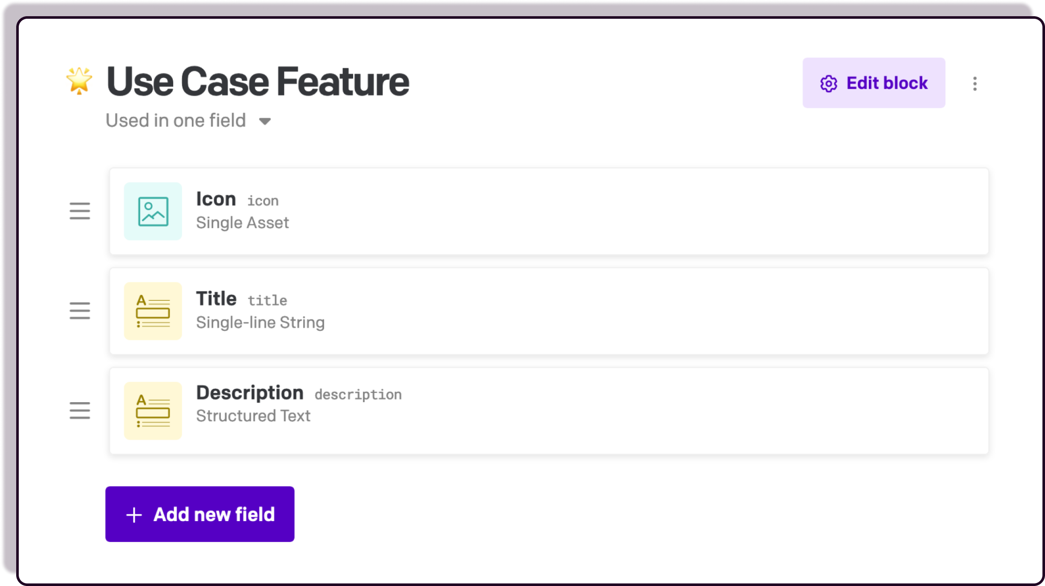Click the yellow text icon for Description field
1045x586 pixels.
click(153, 411)
